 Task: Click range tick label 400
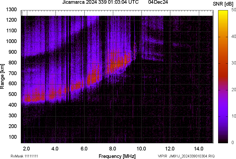(13, 105)
